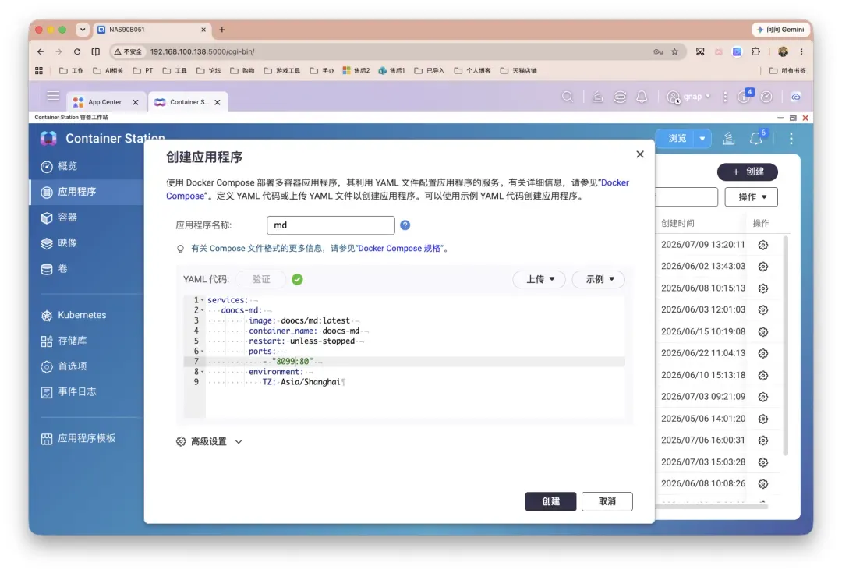The height and width of the screenshot is (573, 842).
Task: Click the 创建 button in the dialog
Action: coord(550,501)
